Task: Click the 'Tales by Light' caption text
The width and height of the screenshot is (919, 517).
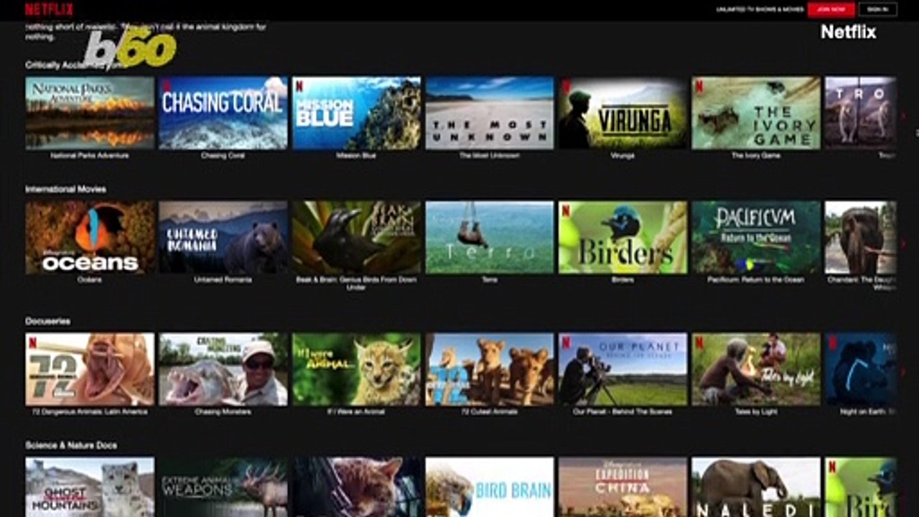Action: coord(756,411)
